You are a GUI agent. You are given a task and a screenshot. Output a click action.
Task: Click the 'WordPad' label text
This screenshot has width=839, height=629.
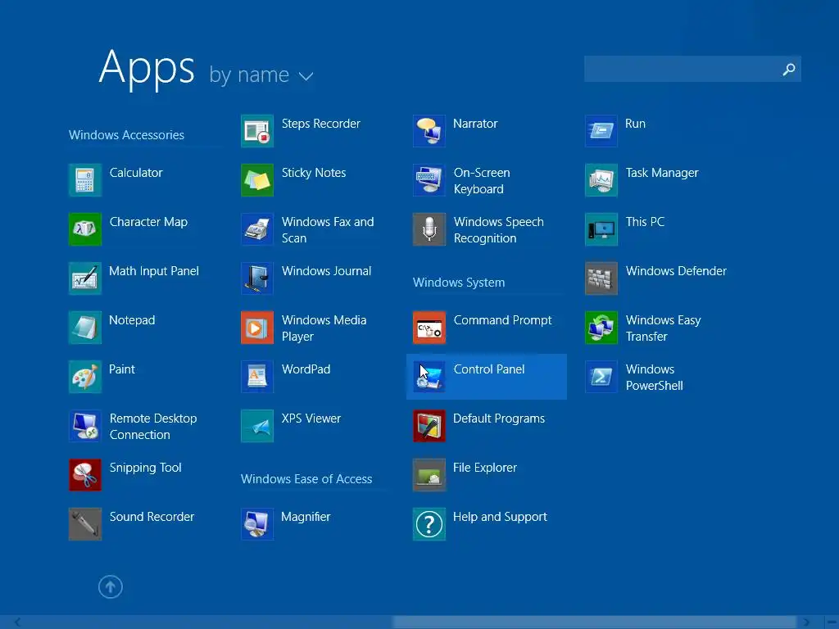306,369
